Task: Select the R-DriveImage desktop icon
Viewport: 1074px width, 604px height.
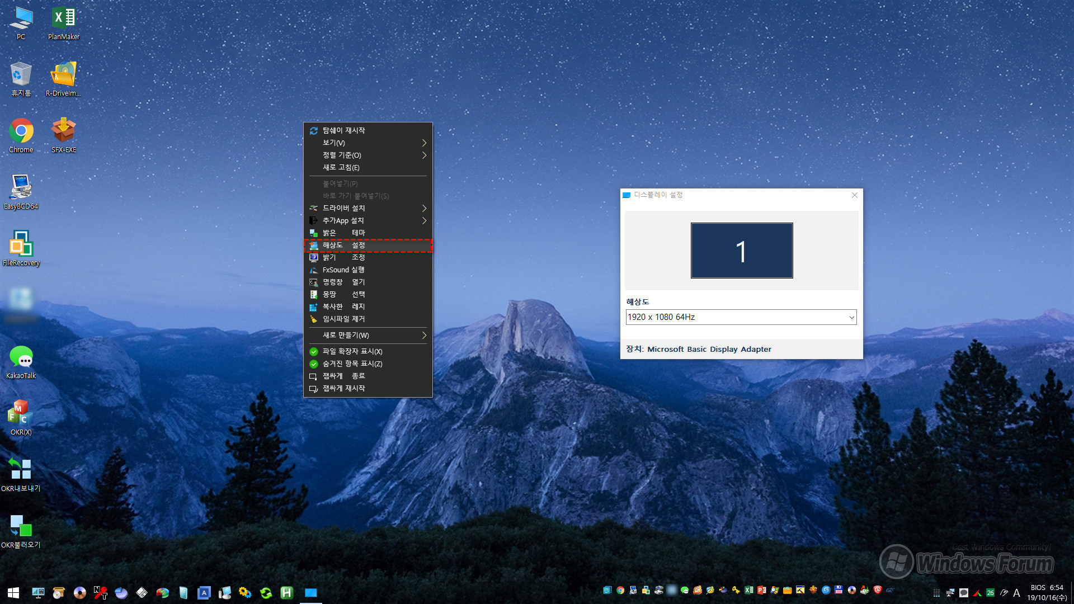Action: (x=64, y=79)
